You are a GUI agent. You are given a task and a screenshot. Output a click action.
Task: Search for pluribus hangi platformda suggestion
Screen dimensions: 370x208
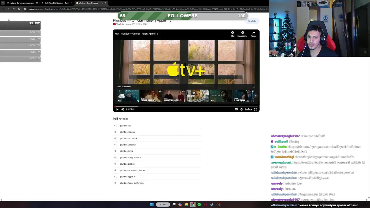(x=157, y=183)
